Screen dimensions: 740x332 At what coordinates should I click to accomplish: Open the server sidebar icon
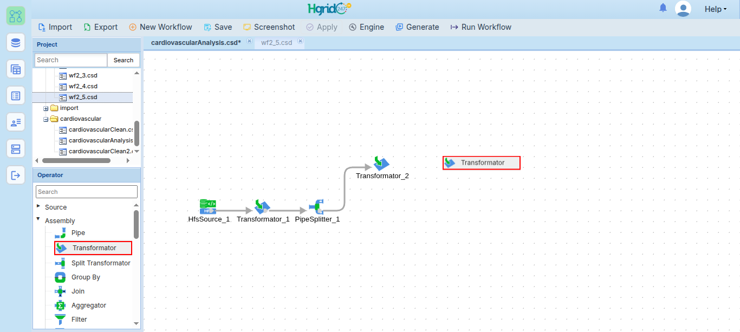click(16, 149)
